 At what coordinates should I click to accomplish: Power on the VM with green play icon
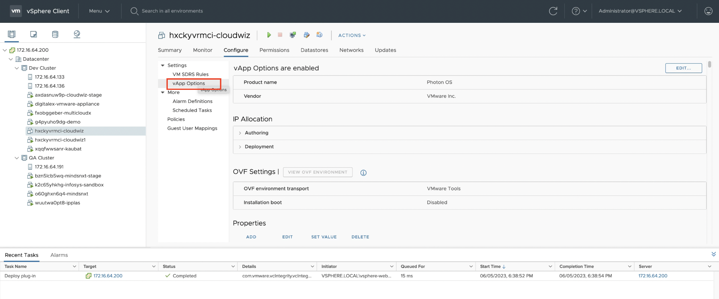tap(269, 35)
